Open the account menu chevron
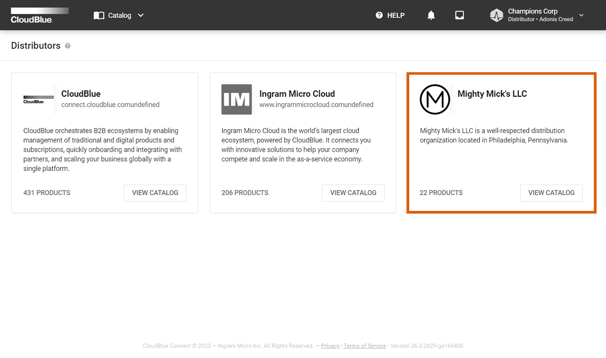606x358 pixels. click(x=582, y=15)
